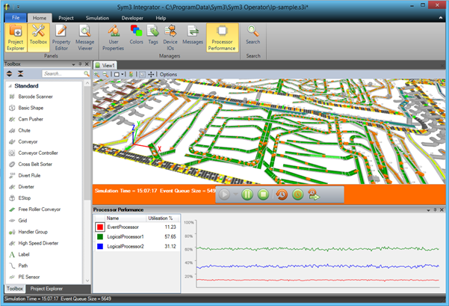Click the clock with green arrow icon
The height and width of the screenshot is (306, 449).
314,195
